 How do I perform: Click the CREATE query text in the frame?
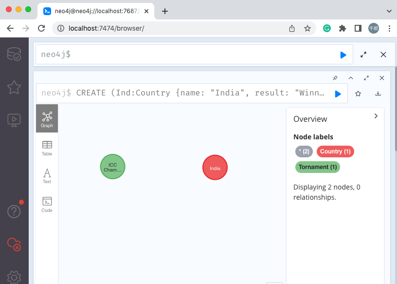click(200, 93)
